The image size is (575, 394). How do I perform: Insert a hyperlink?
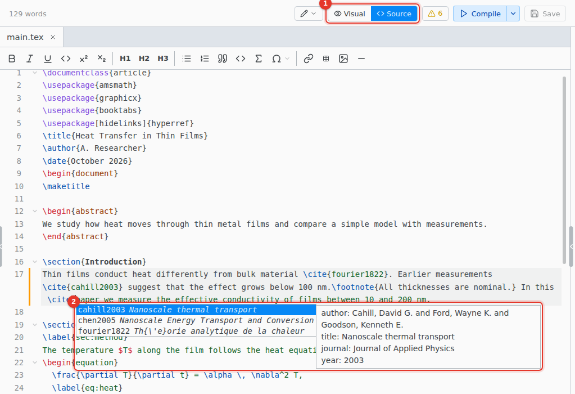[309, 59]
